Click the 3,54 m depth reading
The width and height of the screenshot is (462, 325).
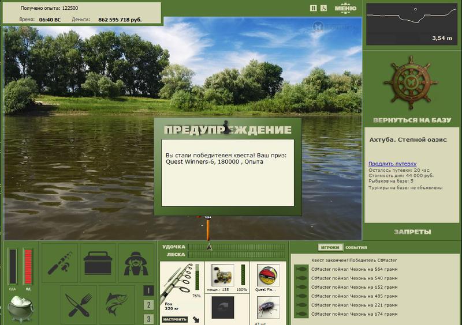pyautogui.click(x=442, y=38)
